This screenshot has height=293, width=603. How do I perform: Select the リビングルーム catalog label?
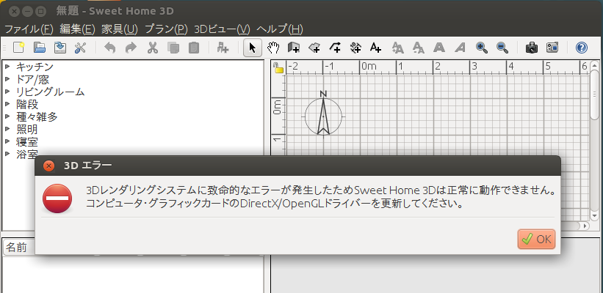coord(51,92)
